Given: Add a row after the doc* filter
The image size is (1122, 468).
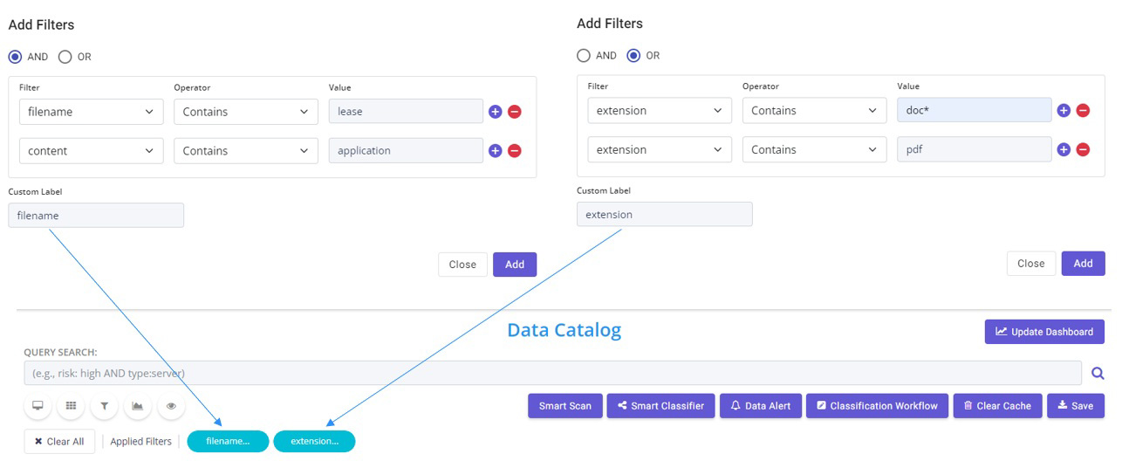Looking at the screenshot, I should coord(1064,110).
